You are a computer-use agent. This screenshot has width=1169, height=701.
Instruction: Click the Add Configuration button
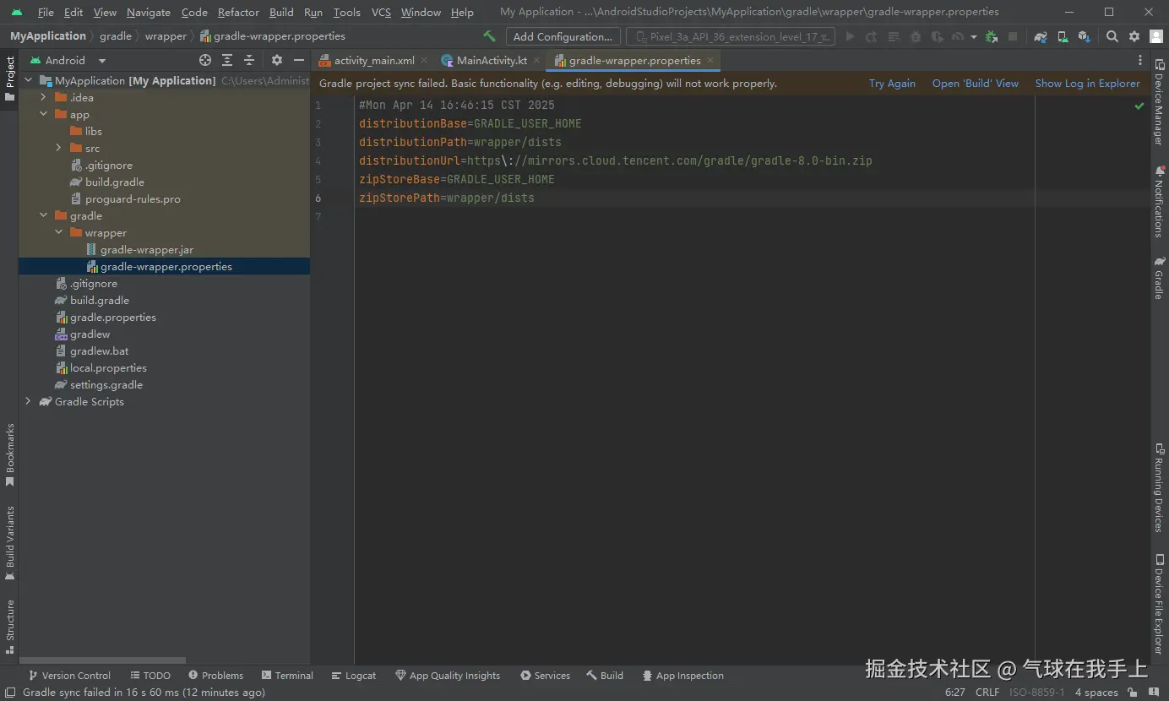click(563, 36)
